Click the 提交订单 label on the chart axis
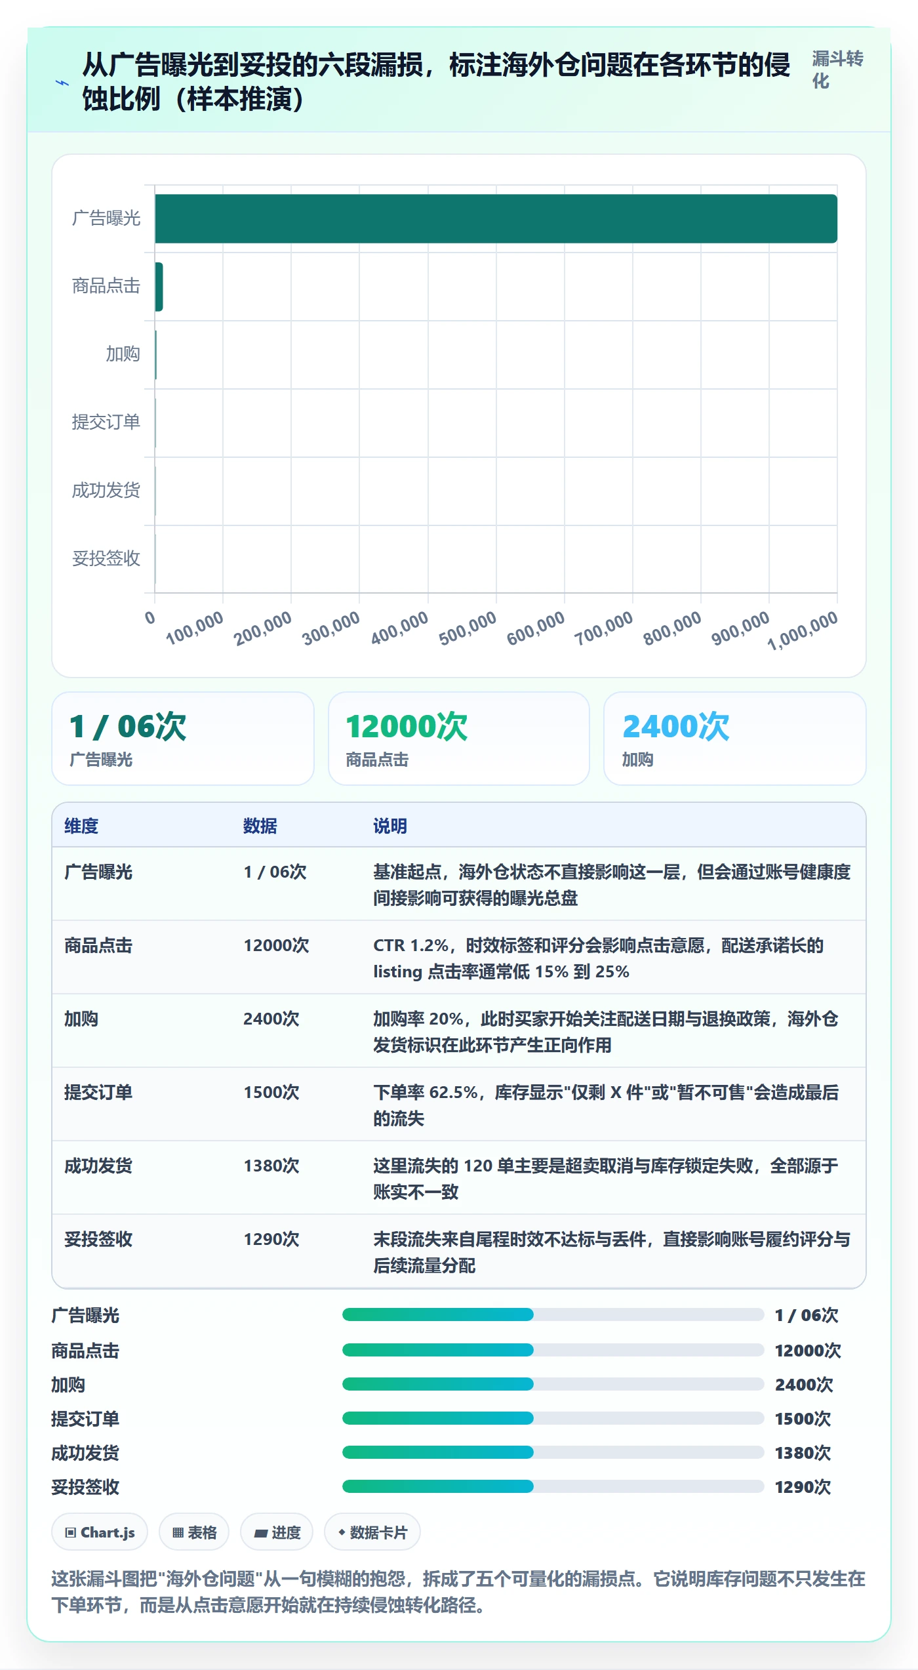 tap(106, 422)
